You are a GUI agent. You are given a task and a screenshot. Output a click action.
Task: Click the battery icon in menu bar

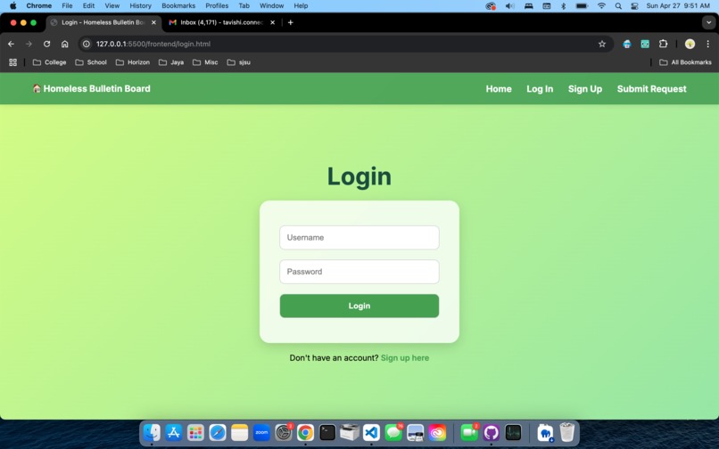coord(582,6)
